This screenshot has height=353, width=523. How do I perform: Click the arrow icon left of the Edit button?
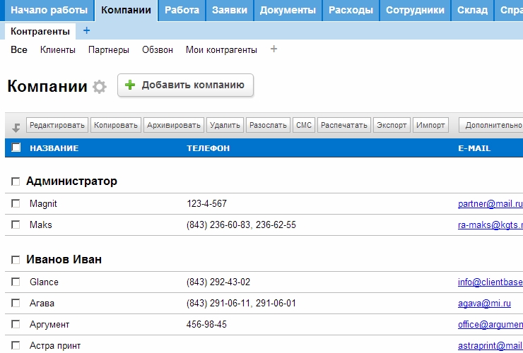(x=16, y=128)
